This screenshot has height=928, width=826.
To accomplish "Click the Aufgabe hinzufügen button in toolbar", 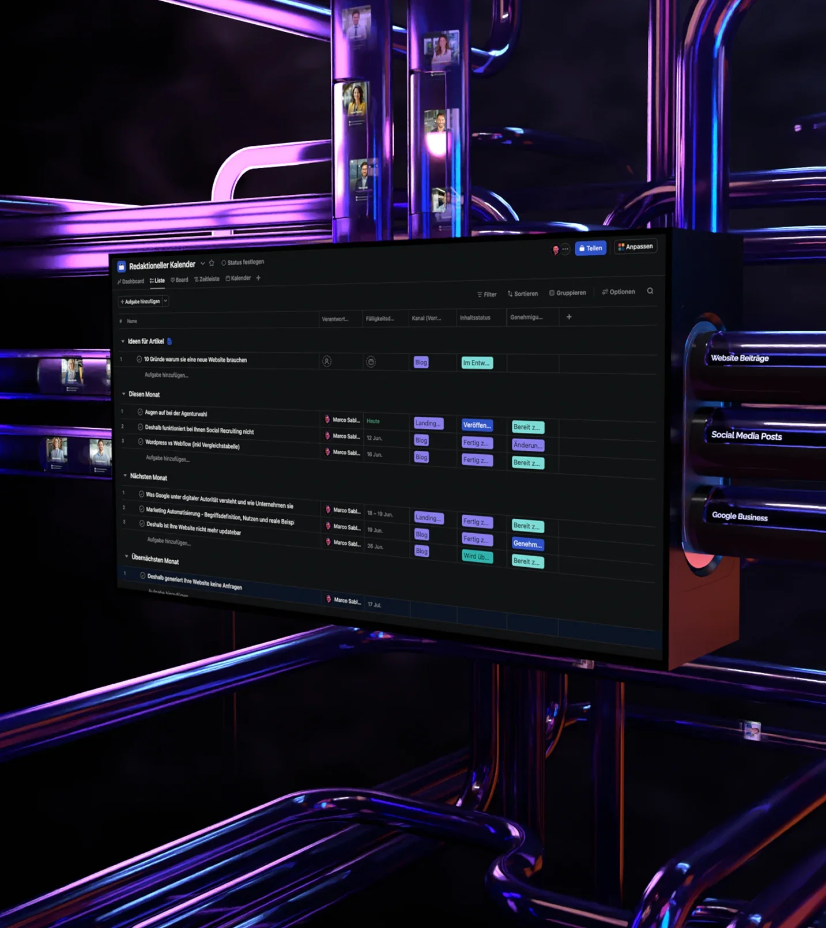I will click(140, 301).
